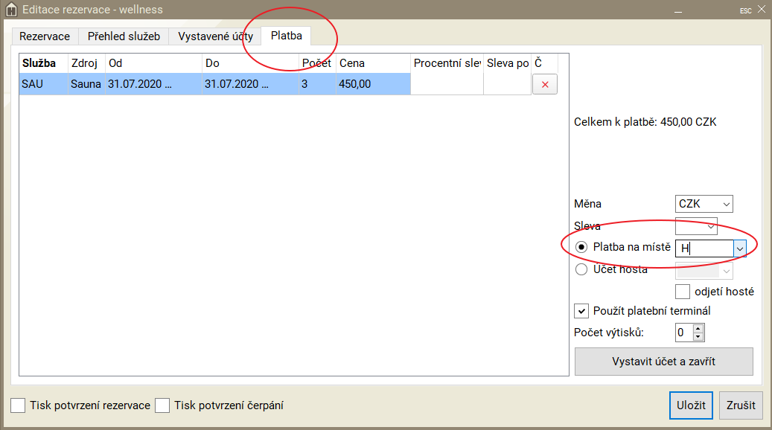Screen dimensions: 772x430
Task: Open the Platba na místě payment type dropdown
Action: pyautogui.click(x=740, y=248)
